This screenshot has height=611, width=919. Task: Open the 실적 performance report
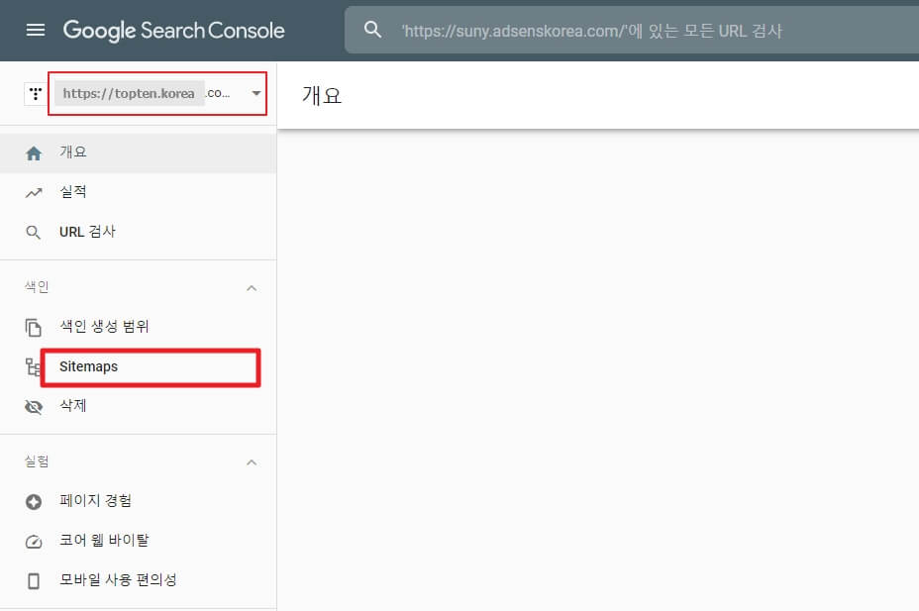pyautogui.click(x=138, y=192)
